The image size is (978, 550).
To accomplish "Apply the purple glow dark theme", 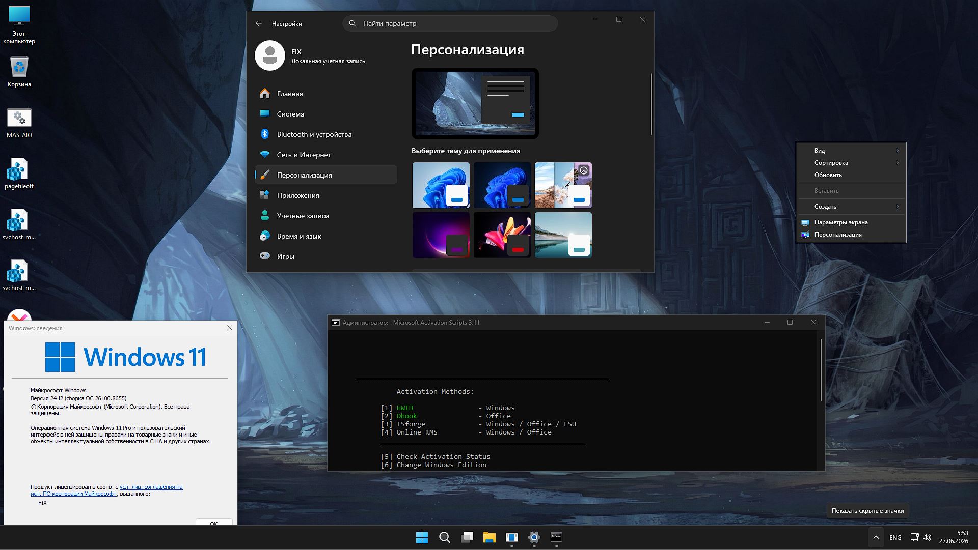I will click(441, 235).
